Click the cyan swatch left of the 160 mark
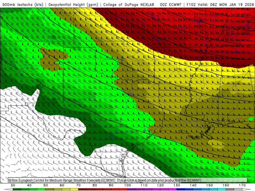 [222, 189]
